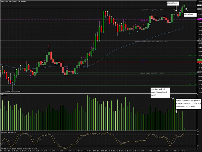The image size is (202, 152).
Task: Click the current price tag at top of axis
Action: (x=199, y=5)
